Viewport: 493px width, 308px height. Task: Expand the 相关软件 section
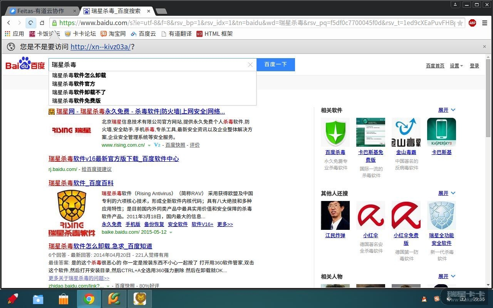click(447, 110)
